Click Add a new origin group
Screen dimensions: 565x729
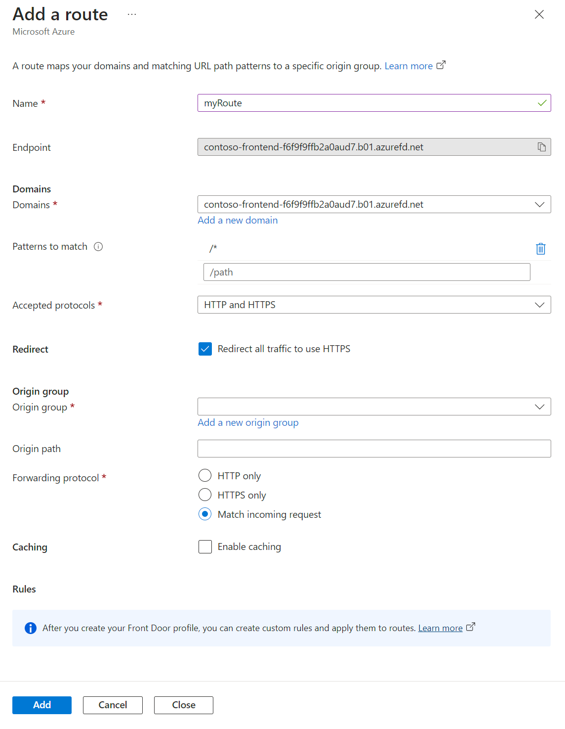248,422
